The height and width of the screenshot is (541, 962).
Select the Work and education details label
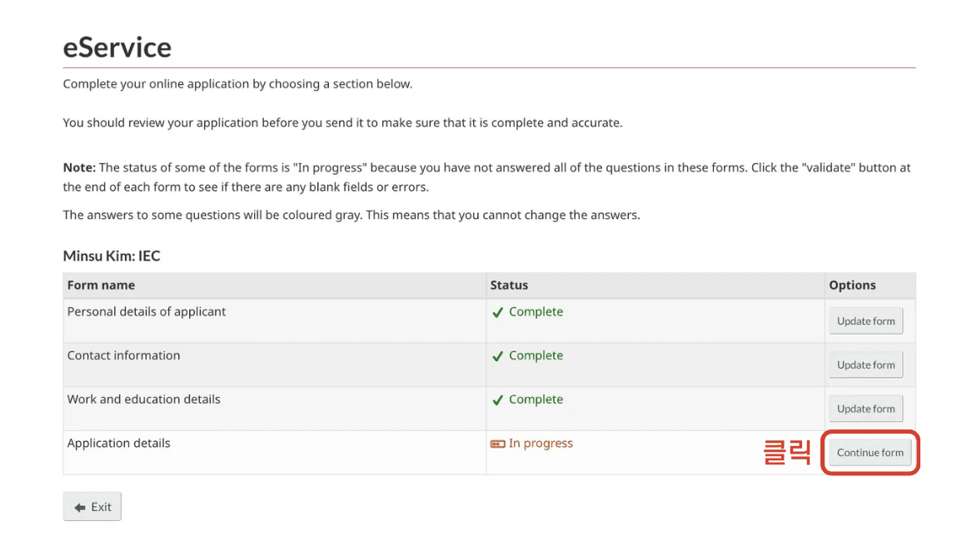click(x=144, y=400)
